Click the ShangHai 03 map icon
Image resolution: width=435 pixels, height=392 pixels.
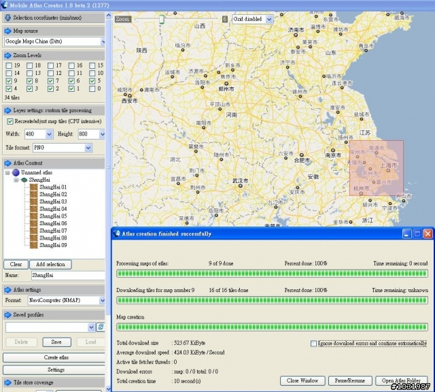33,201
